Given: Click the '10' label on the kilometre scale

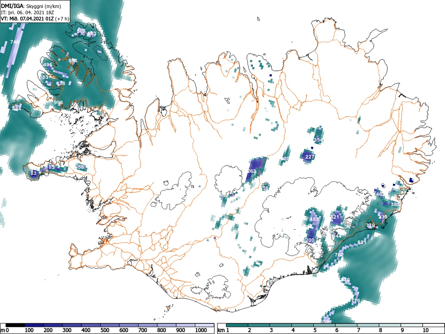Looking at the screenshot, I should pyautogui.click(x=425, y=330).
